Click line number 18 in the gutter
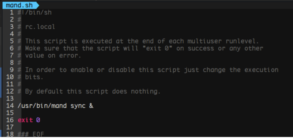Image resolution: width=293 pixels, height=138 pixels. click(x=10, y=134)
